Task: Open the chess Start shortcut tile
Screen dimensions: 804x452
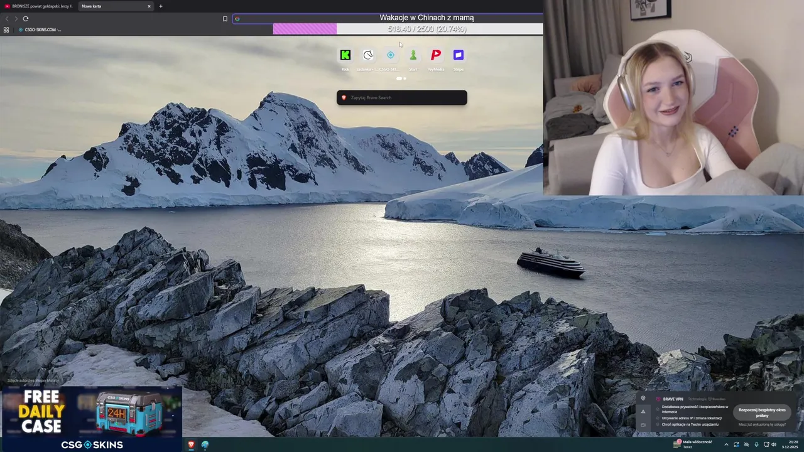Action: (413, 55)
